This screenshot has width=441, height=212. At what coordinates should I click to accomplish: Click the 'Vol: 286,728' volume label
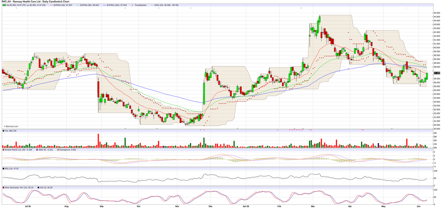10,131
